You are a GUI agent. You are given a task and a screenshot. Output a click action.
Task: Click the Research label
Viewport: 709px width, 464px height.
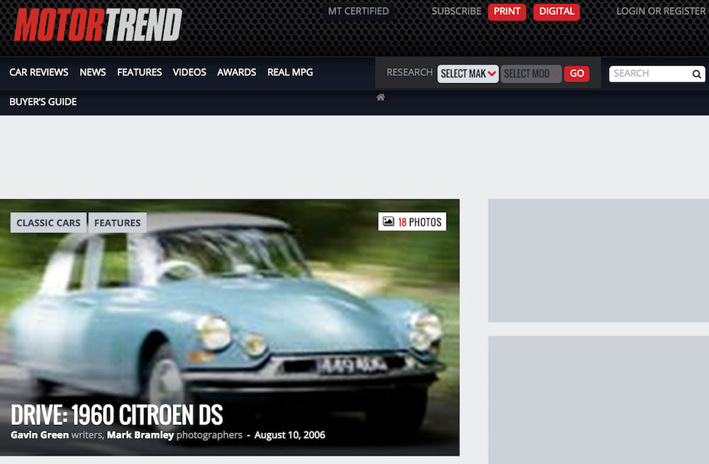[x=409, y=72]
